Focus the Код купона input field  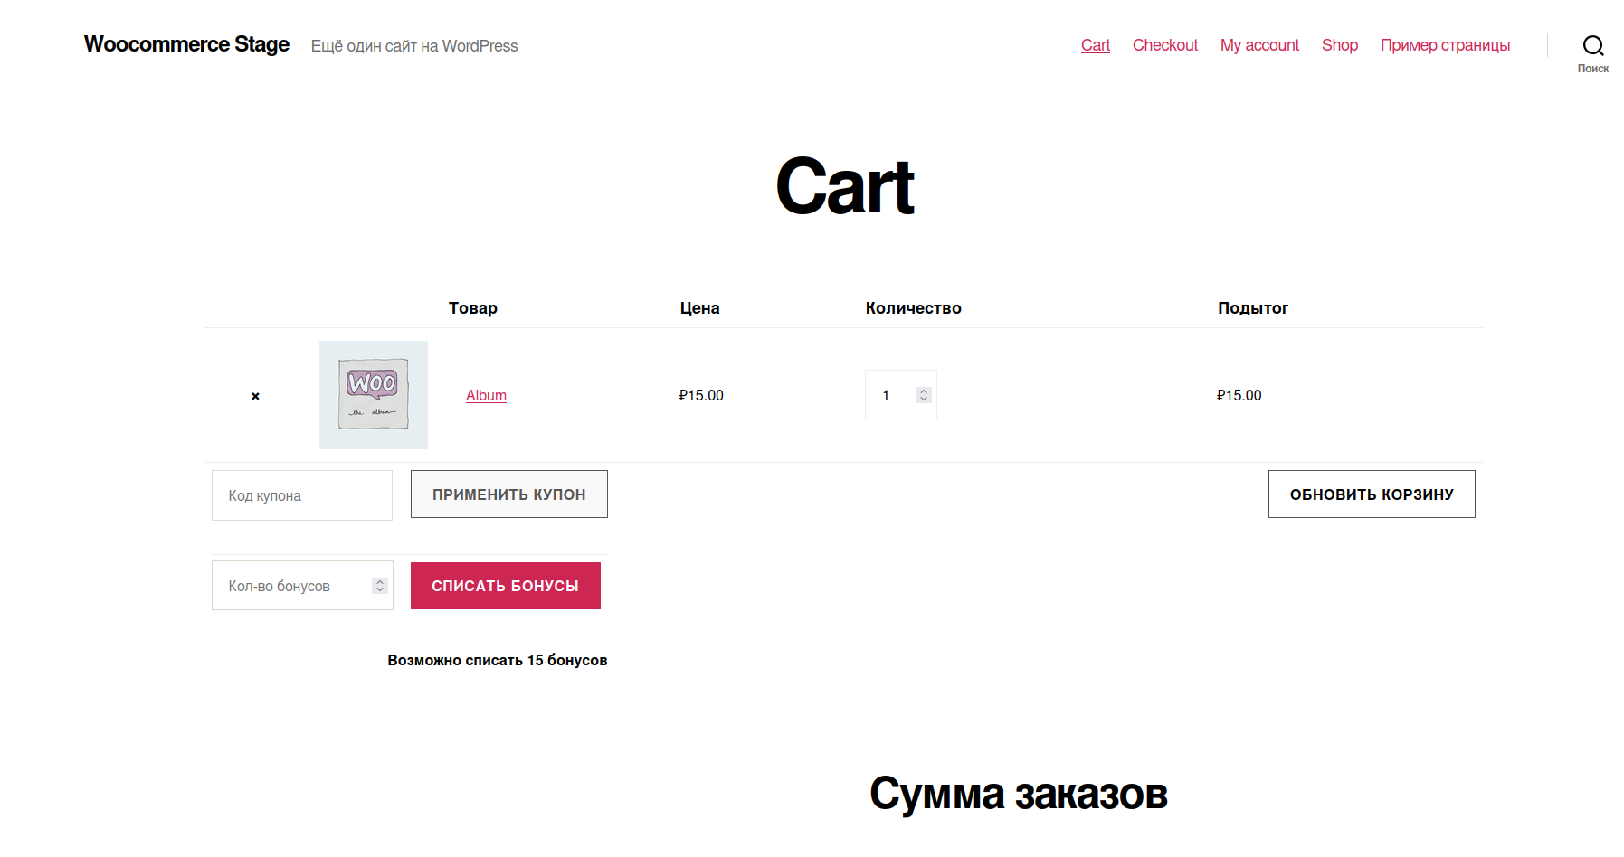click(301, 495)
